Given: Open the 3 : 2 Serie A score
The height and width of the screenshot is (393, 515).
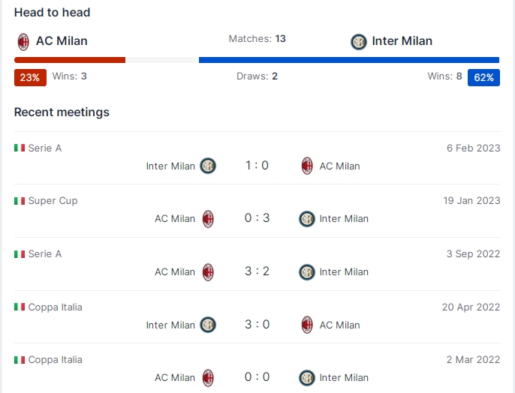Looking at the screenshot, I should click(257, 272).
